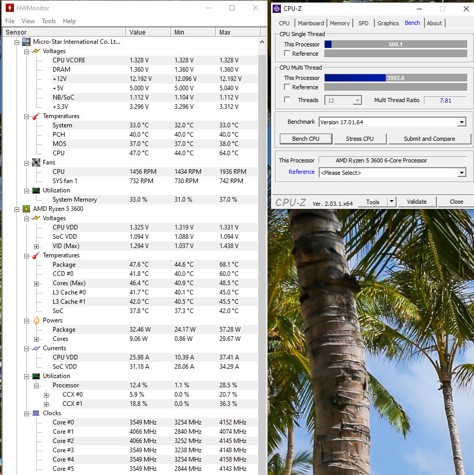Open the About tab in CPU-Z
The width and height of the screenshot is (474, 475).
coord(434,23)
